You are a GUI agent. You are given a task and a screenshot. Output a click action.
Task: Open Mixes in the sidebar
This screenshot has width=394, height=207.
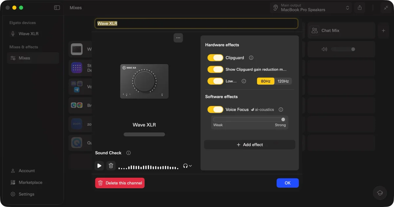tap(33, 58)
